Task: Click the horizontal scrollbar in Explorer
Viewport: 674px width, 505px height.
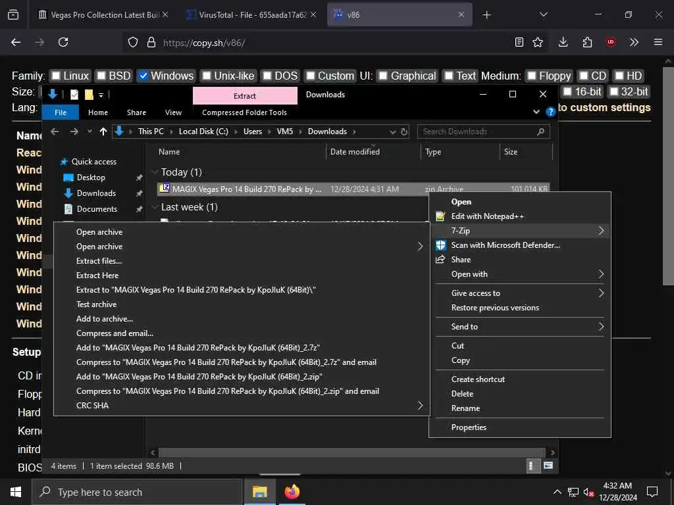Action: point(352,452)
